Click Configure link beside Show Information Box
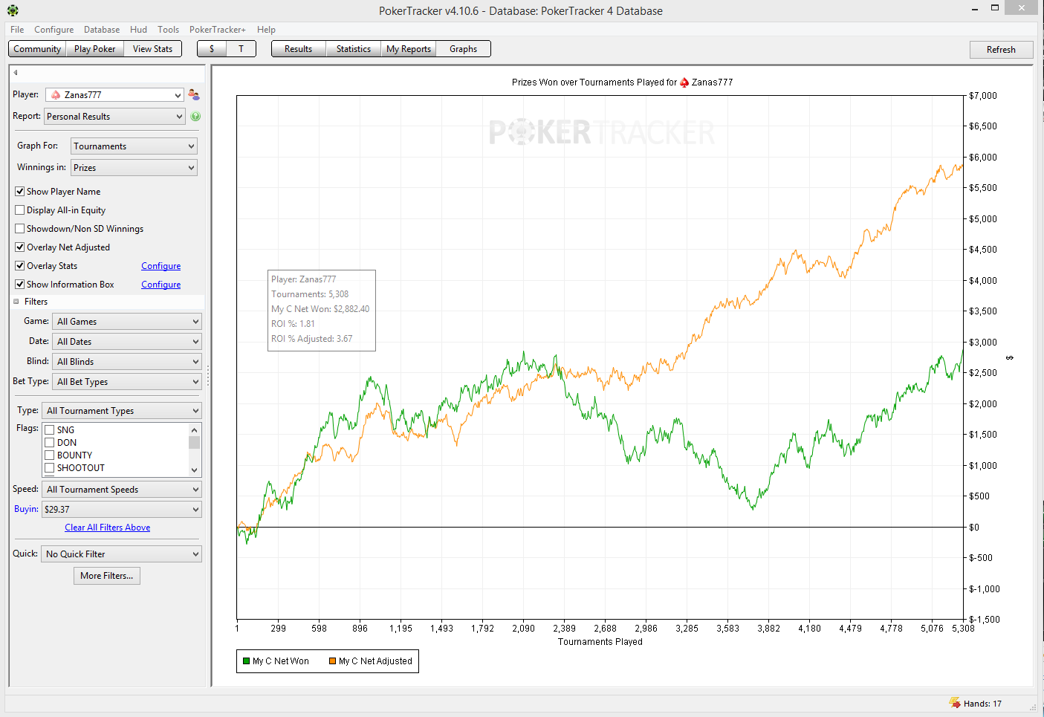The height and width of the screenshot is (717, 1044). pyautogui.click(x=161, y=285)
